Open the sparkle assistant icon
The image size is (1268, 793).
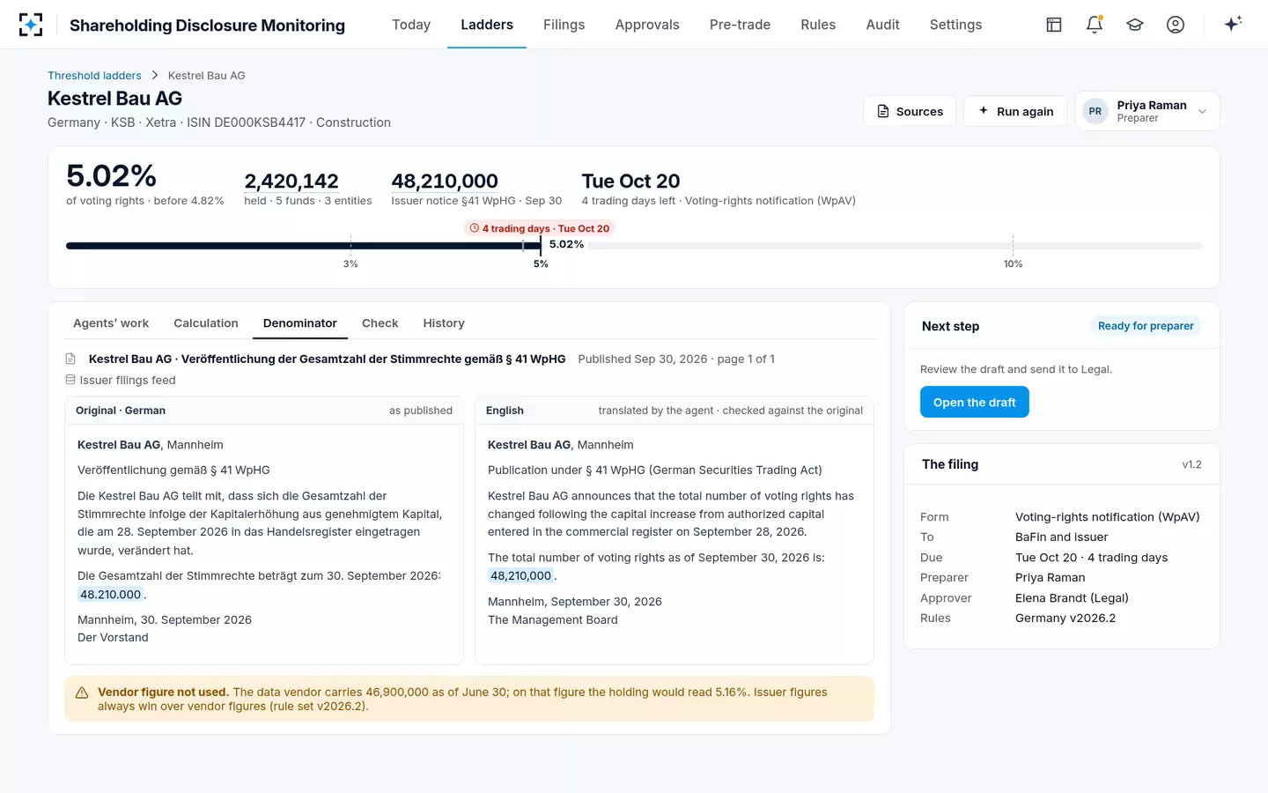coord(1233,24)
